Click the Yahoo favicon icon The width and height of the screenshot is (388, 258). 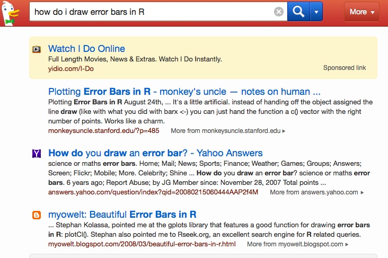[x=37, y=154]
